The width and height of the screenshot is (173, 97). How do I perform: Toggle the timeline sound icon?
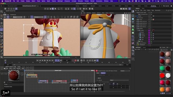pos(61,60)
